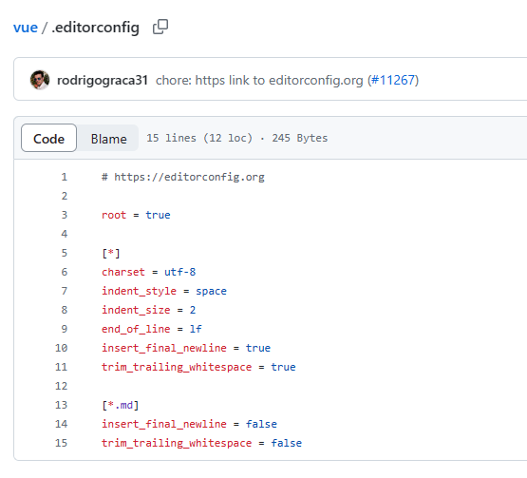Open pull request #11267 link

click(x=392, y=80)
